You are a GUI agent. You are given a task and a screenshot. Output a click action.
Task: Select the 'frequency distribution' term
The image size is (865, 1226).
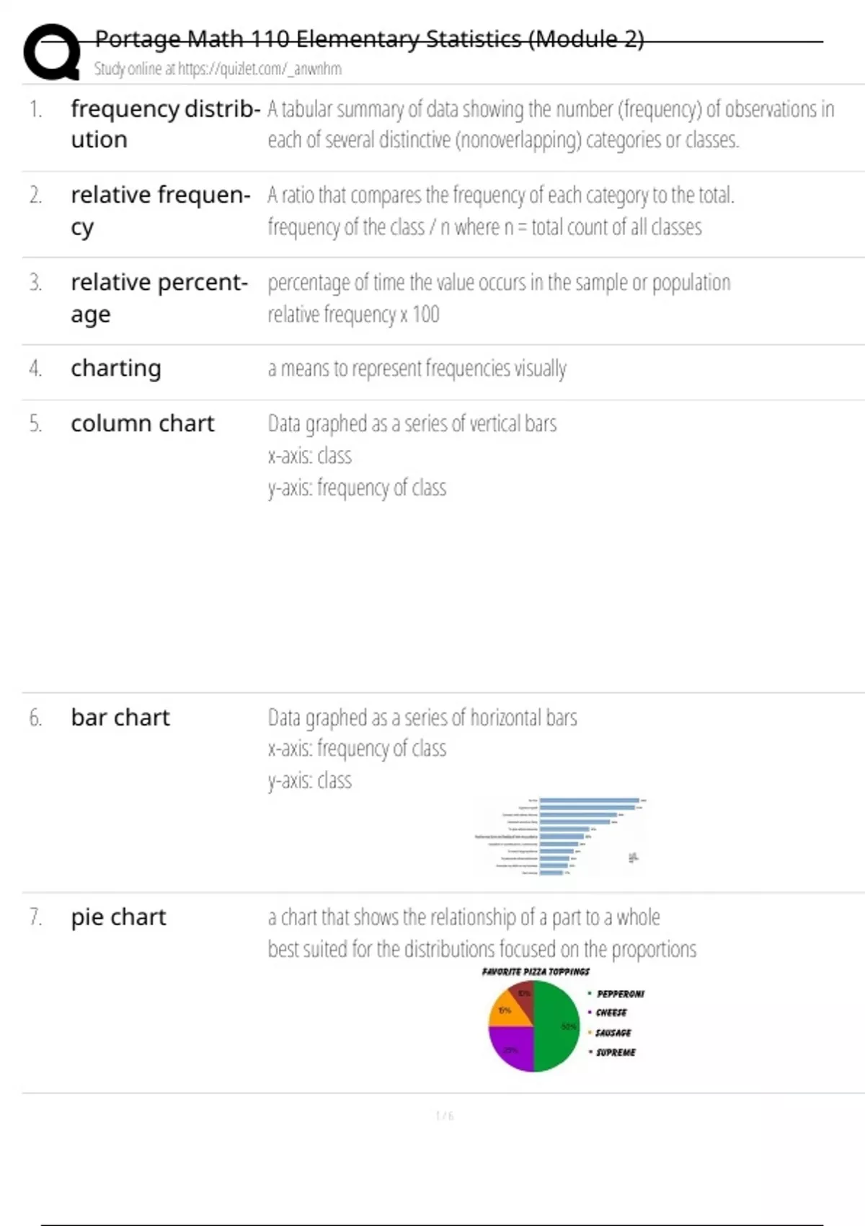166,124
